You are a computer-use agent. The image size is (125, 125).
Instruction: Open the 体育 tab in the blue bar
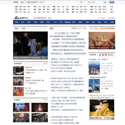87,22
